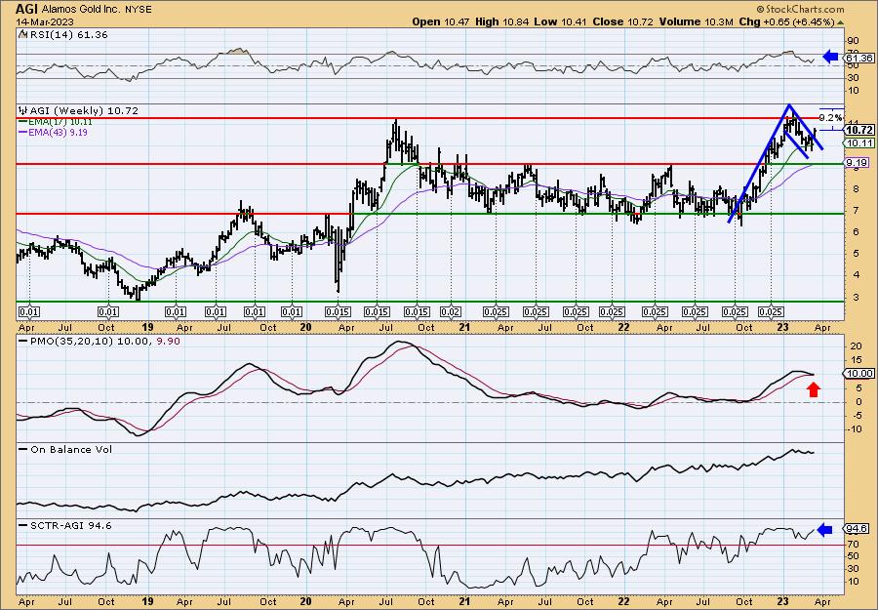Click the Open 10.47 value
This screenshot has width=878, height=610.
442,21
